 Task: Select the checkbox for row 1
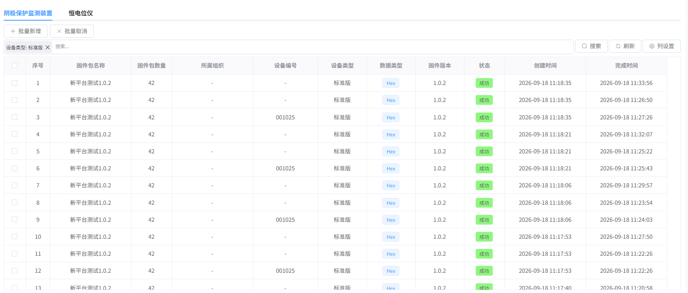click(15, 83)
